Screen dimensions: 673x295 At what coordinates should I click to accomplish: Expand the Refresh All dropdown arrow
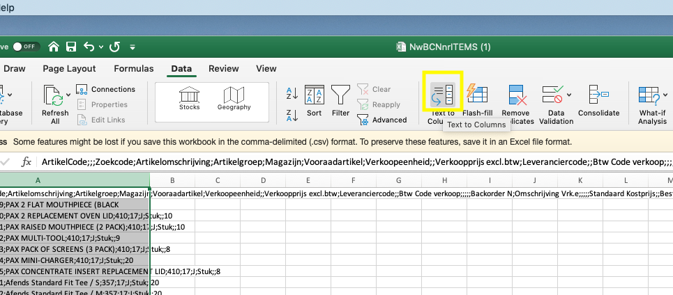[68, 95]
